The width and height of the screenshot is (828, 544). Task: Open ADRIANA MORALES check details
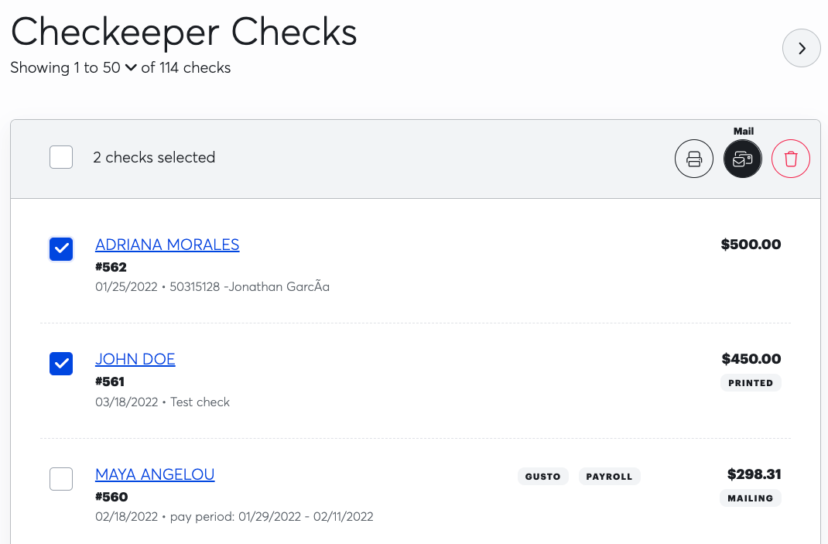pyautogui.click(x=167, y=244)
